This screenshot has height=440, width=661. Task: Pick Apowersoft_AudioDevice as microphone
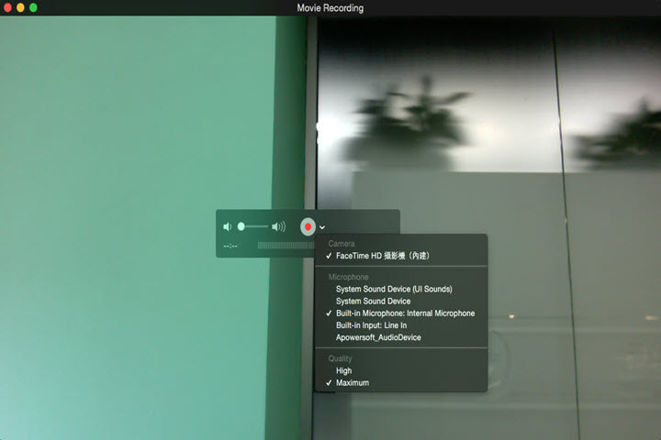[401, 337]
